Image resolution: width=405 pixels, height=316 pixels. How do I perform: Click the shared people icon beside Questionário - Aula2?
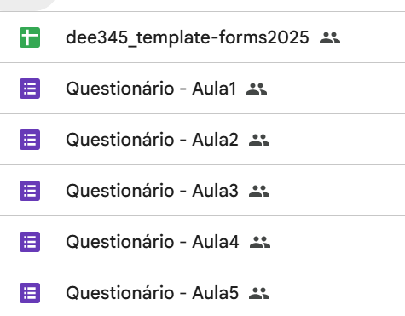(x=259, y=140)
